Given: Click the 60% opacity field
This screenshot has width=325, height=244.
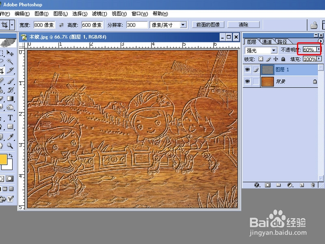Looking at the screenshot, I should pyautogui.click(x=310, y=49).
